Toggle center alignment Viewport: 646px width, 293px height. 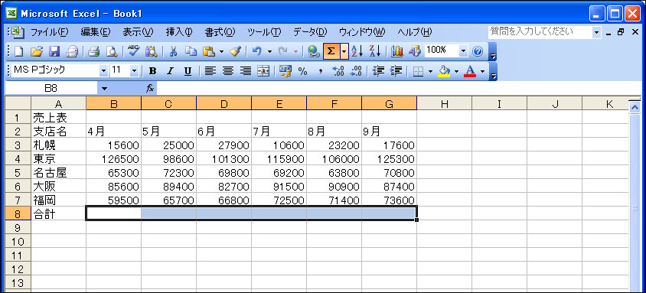coord(228,71)
